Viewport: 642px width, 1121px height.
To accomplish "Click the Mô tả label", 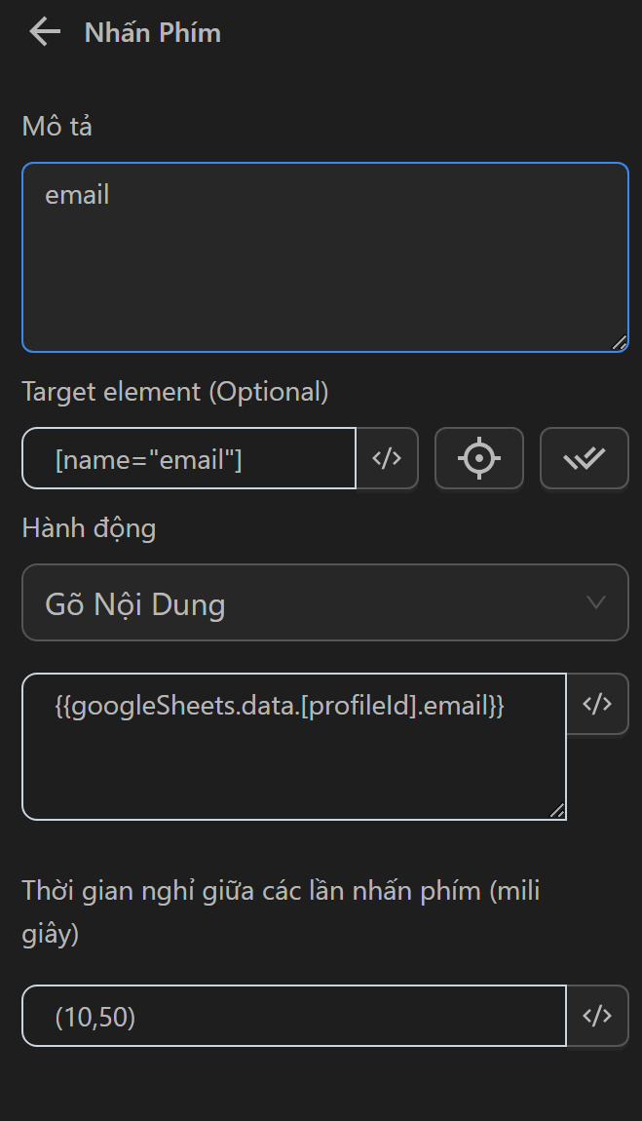I will [x=57, y=127].
